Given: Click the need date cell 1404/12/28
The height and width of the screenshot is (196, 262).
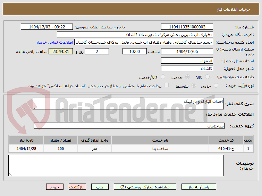Looking at the screenshot, I should pyautogui.click(x=26, y=149).
